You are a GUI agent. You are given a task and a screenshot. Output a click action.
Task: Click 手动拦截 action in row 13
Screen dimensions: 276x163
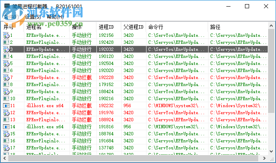coord(82,120)
